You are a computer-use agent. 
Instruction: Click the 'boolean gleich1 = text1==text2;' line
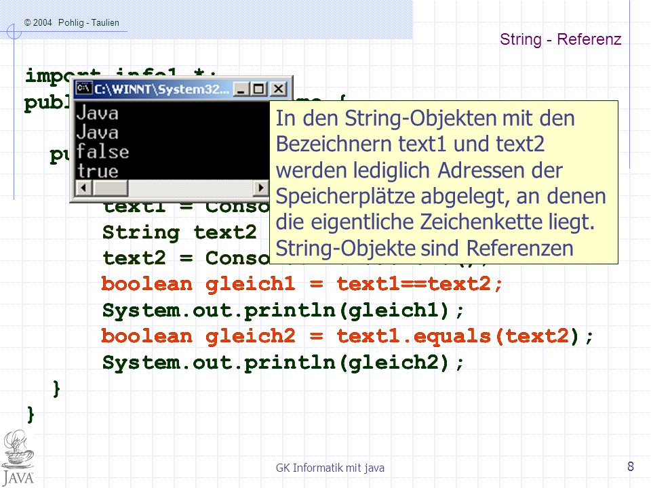pyautogui.click(x=302, y=284)
